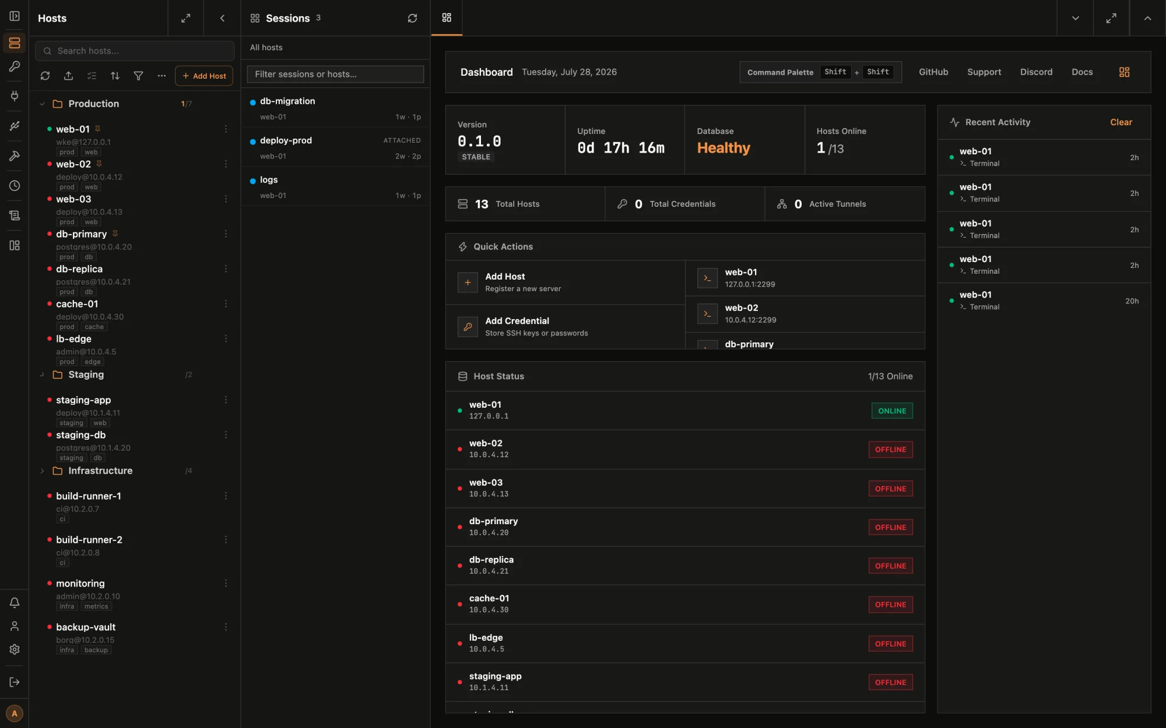Connect to web-01 quick action terminal
1166x728 pixels.
click(x=805, y=278)
